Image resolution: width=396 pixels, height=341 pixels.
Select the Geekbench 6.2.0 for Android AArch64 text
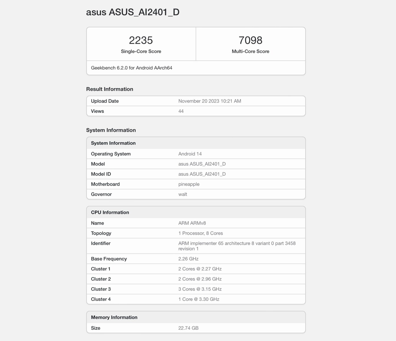(x=131, y=68)
